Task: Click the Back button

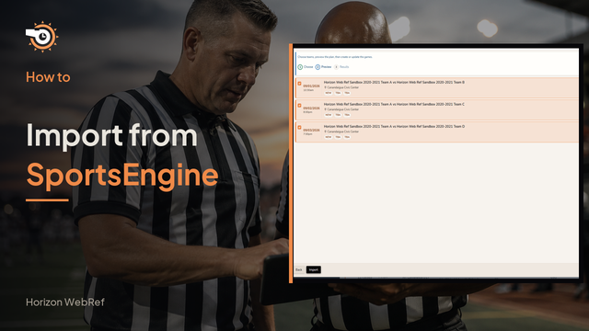Action: pos(299,269)
